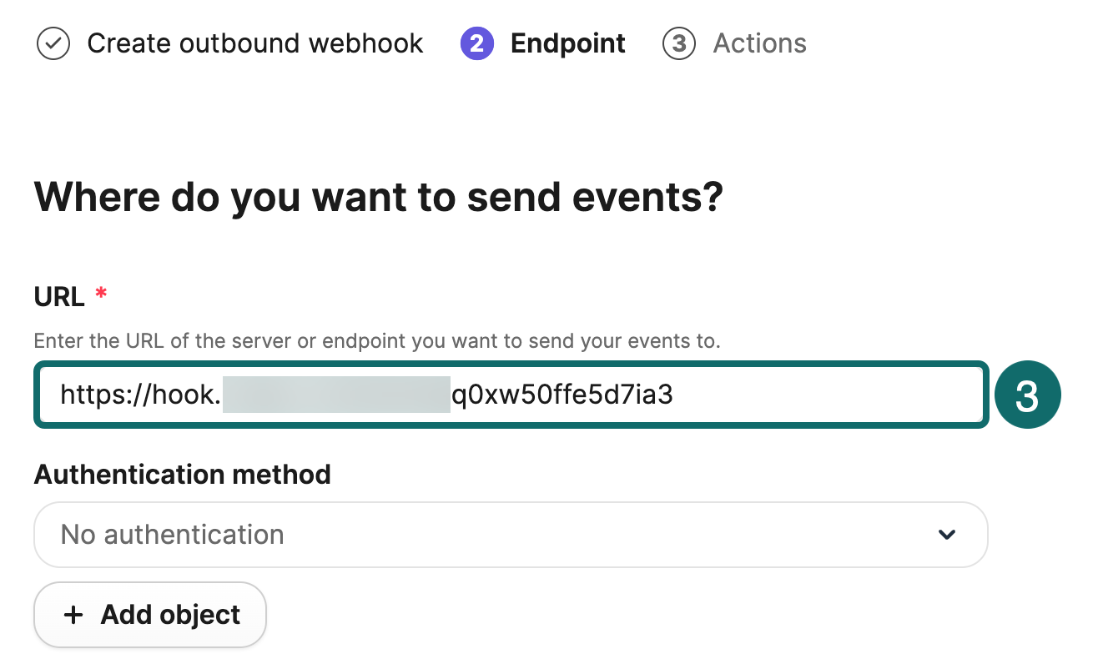Click the teal 3 badge beside URL field
The width and height of the screenshot is (1103, 669).
click(1028, 395)
